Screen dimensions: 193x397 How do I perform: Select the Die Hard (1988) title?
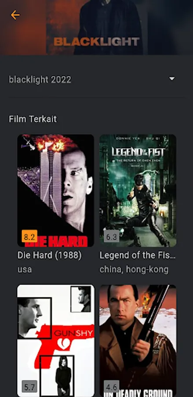49,255
